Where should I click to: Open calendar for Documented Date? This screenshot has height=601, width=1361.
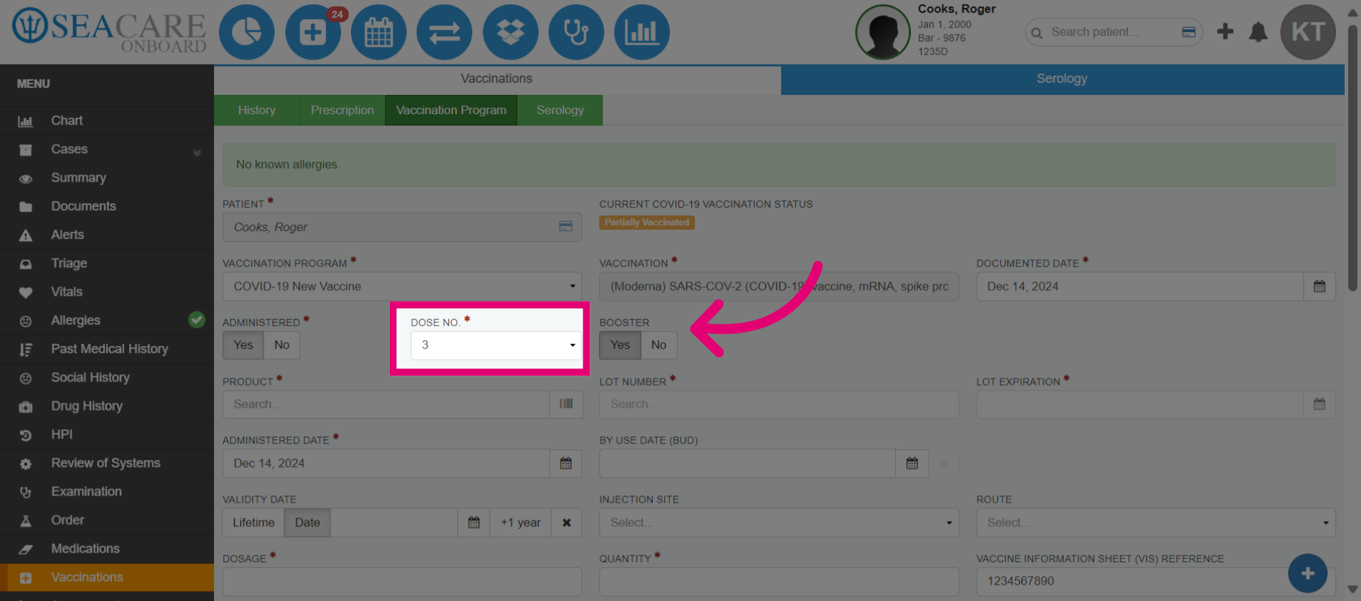click(x=1319, y=286)
